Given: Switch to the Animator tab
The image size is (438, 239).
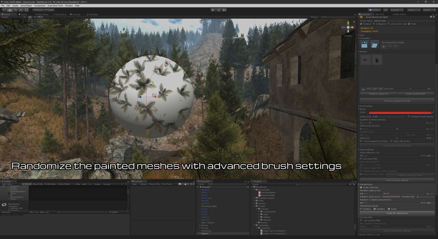Looking at the screenshot, I should click(93, 14).
